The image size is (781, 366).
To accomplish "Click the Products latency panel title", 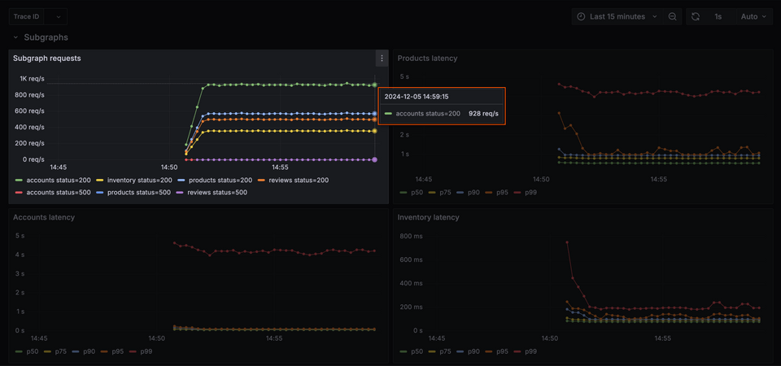I will 427,59.
